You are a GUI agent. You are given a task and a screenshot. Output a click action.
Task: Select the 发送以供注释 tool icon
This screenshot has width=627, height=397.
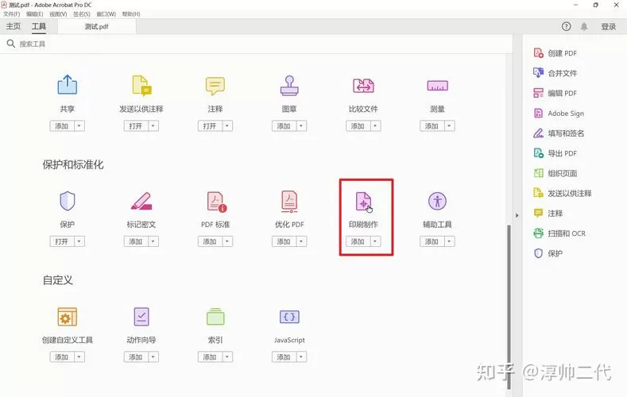141,86
